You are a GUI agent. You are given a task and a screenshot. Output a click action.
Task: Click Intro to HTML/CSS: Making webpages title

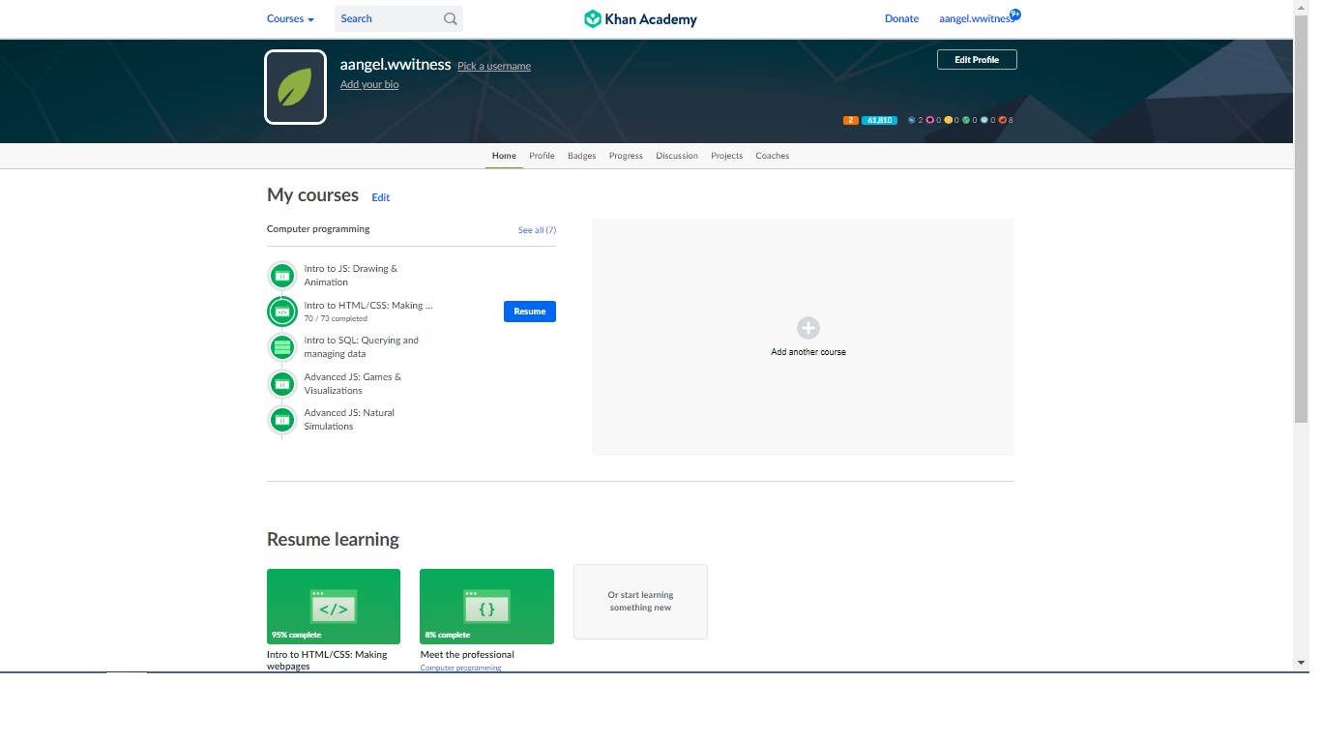(327, 661)
